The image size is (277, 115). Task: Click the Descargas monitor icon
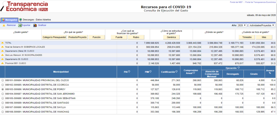[x=21, y=20]
